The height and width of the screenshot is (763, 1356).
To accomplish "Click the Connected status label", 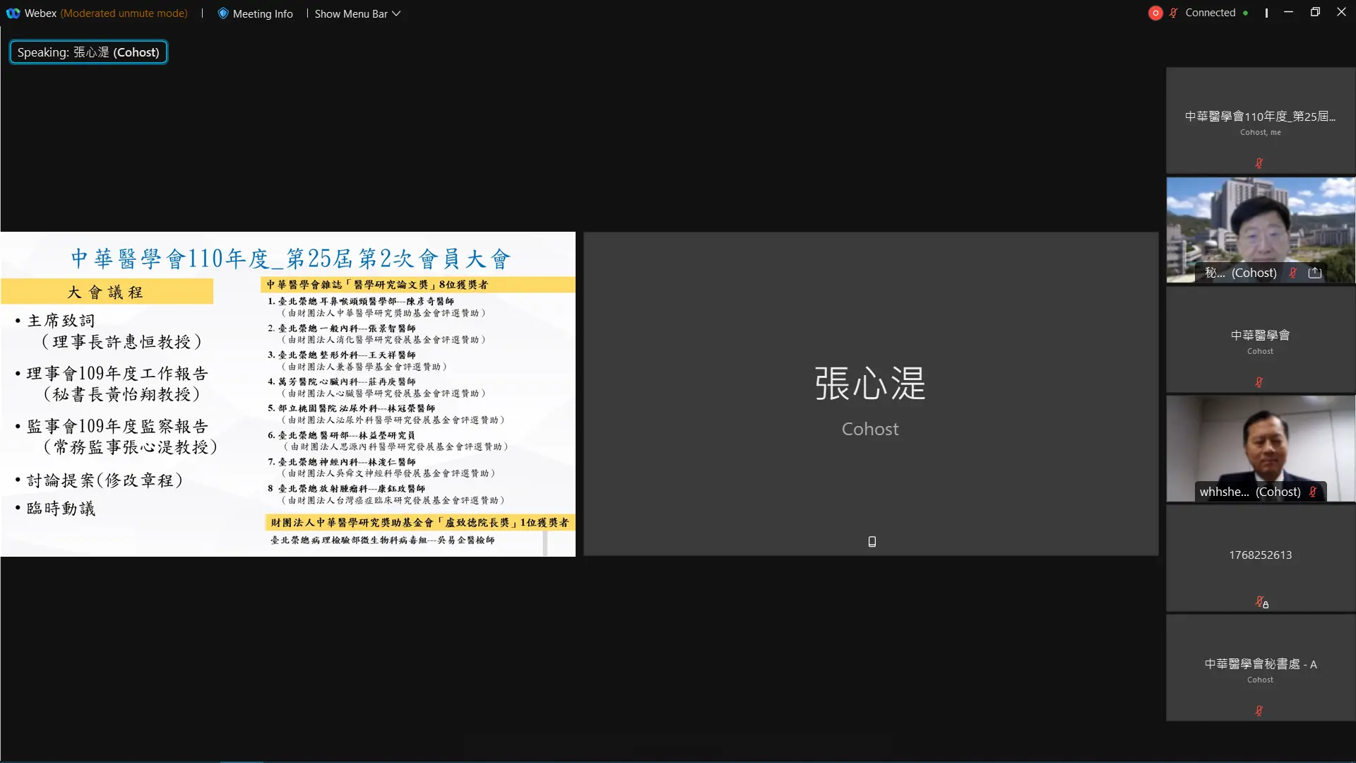I will (x=1210, y=12).
